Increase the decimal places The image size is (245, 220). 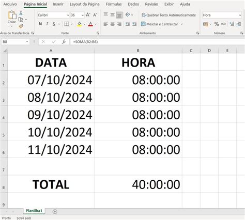tap(232, 24)
